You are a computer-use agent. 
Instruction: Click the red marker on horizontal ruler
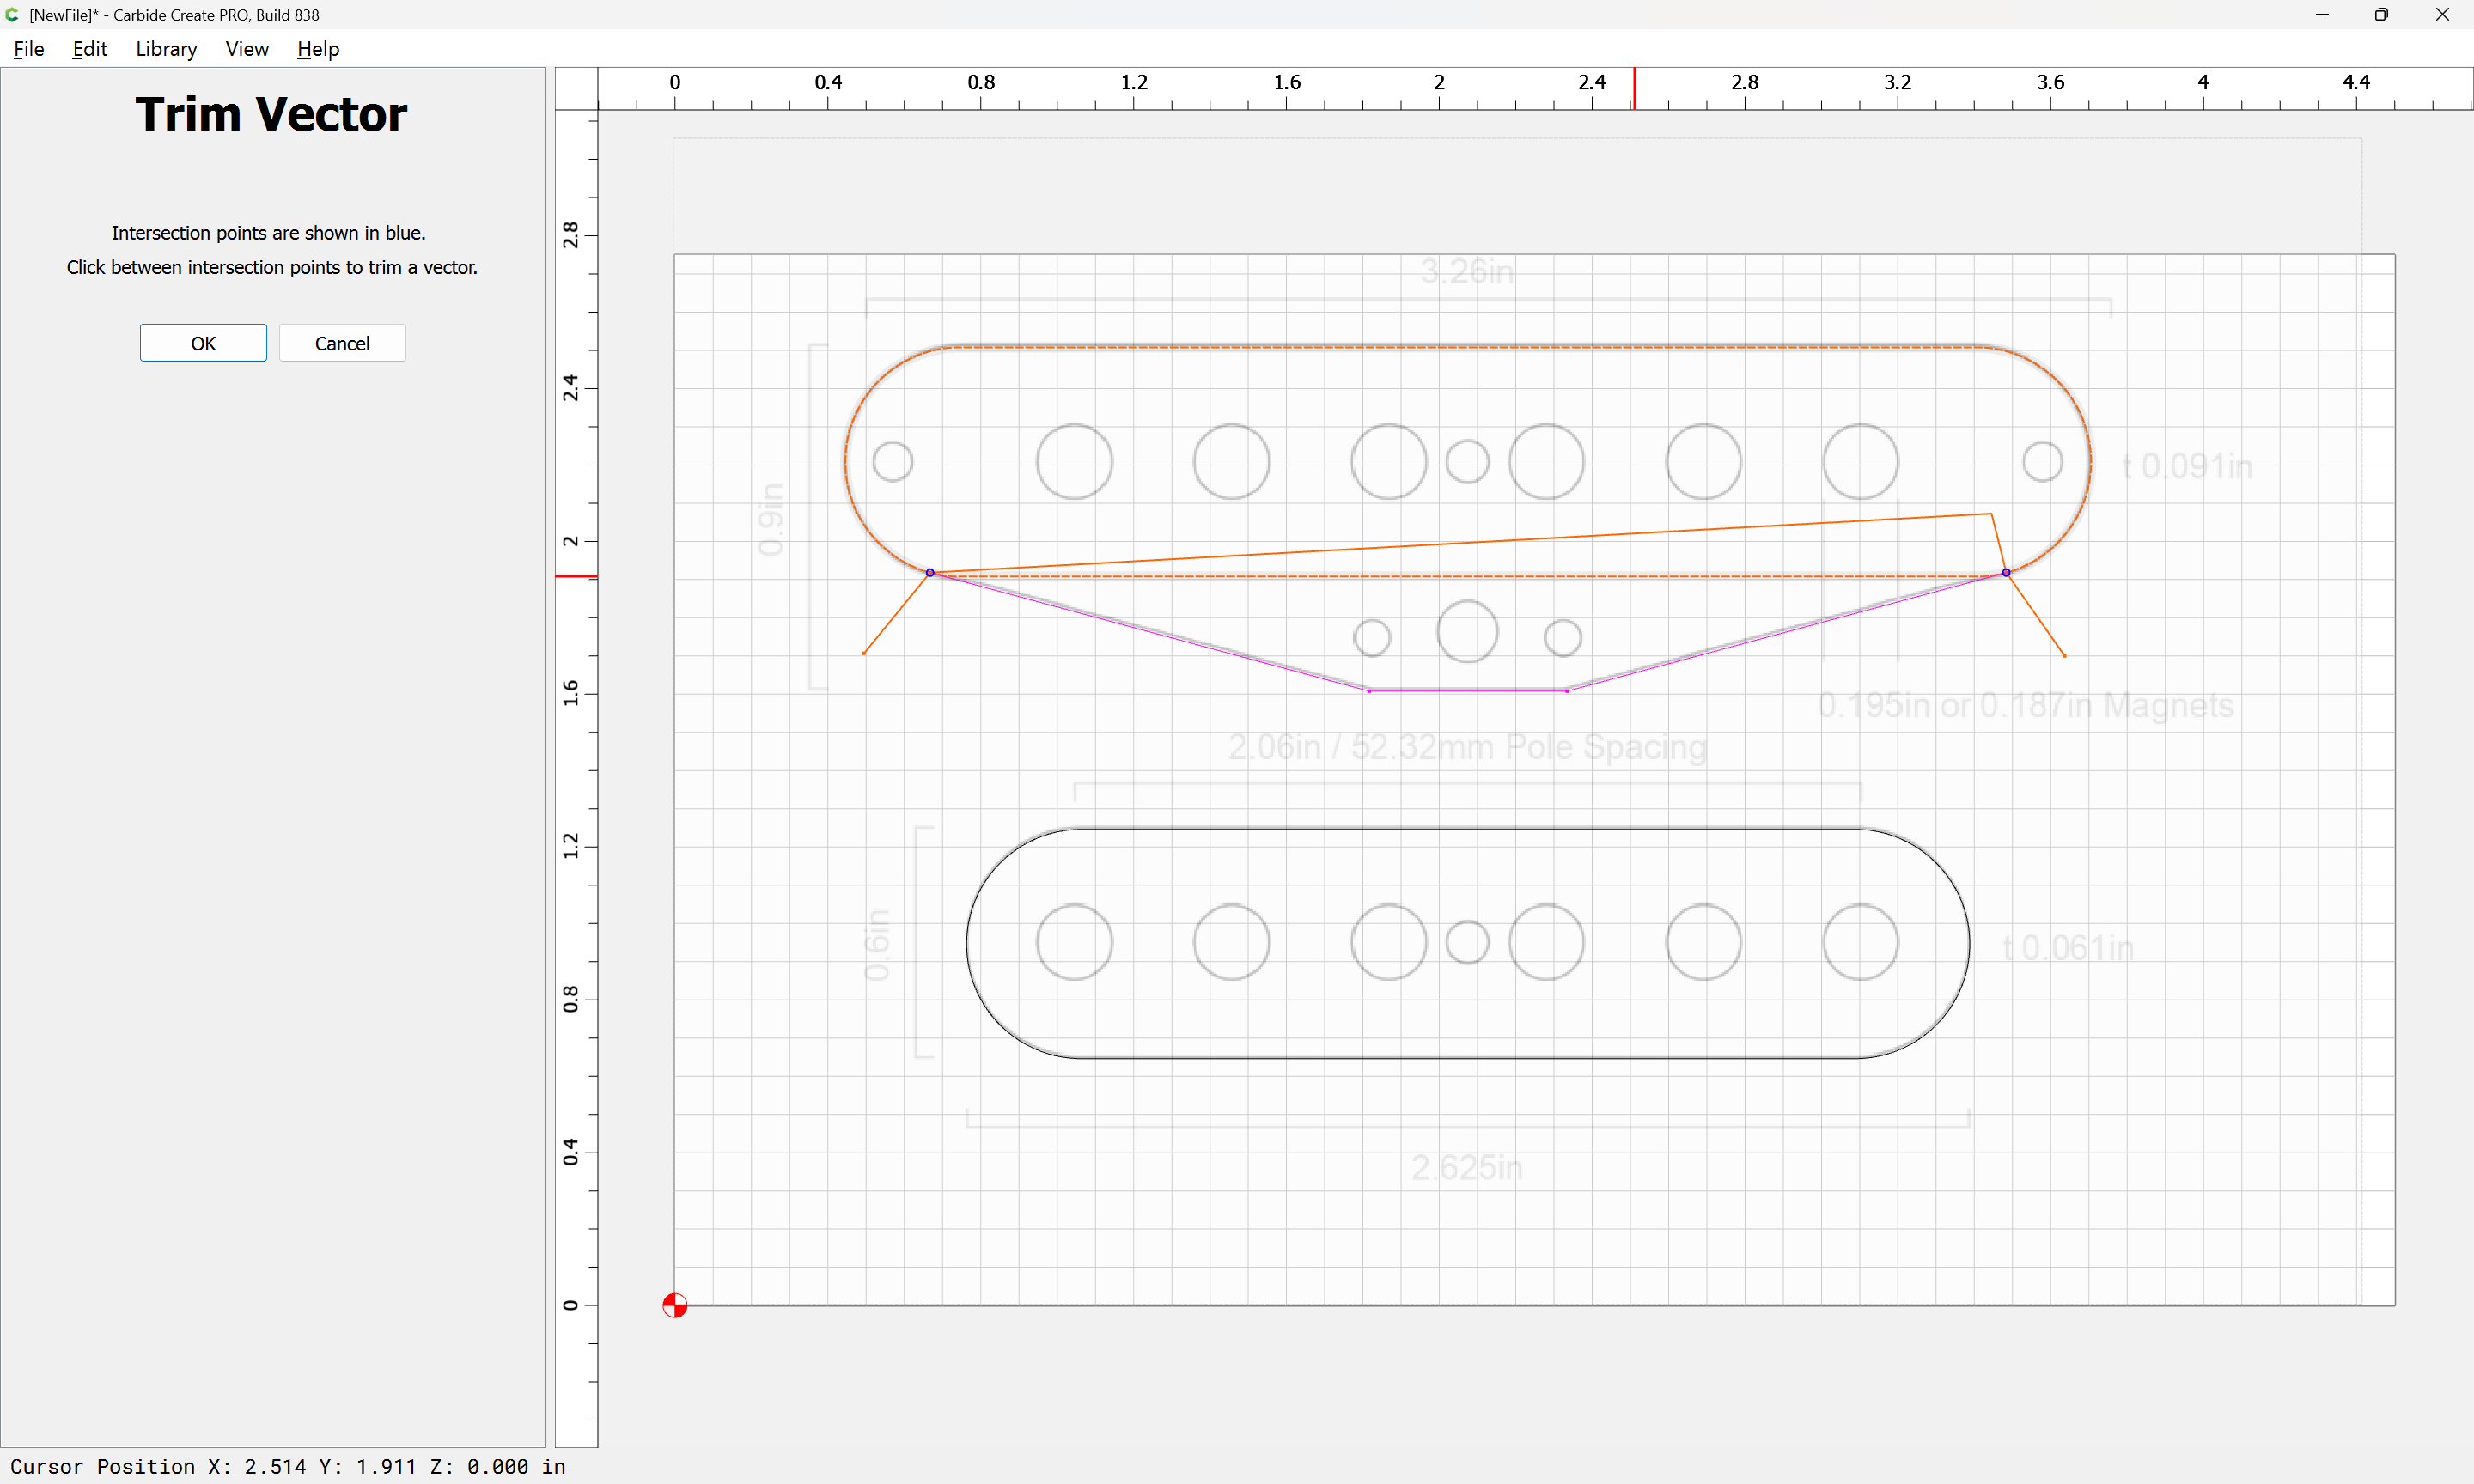coord(1634,89)
